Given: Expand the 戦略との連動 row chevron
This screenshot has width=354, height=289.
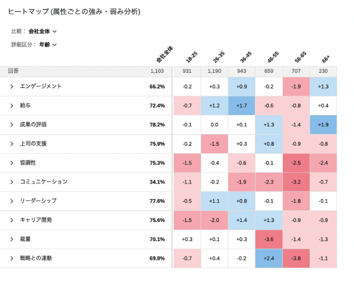Looking at the screenshot, I should click(x=12, y=258).
